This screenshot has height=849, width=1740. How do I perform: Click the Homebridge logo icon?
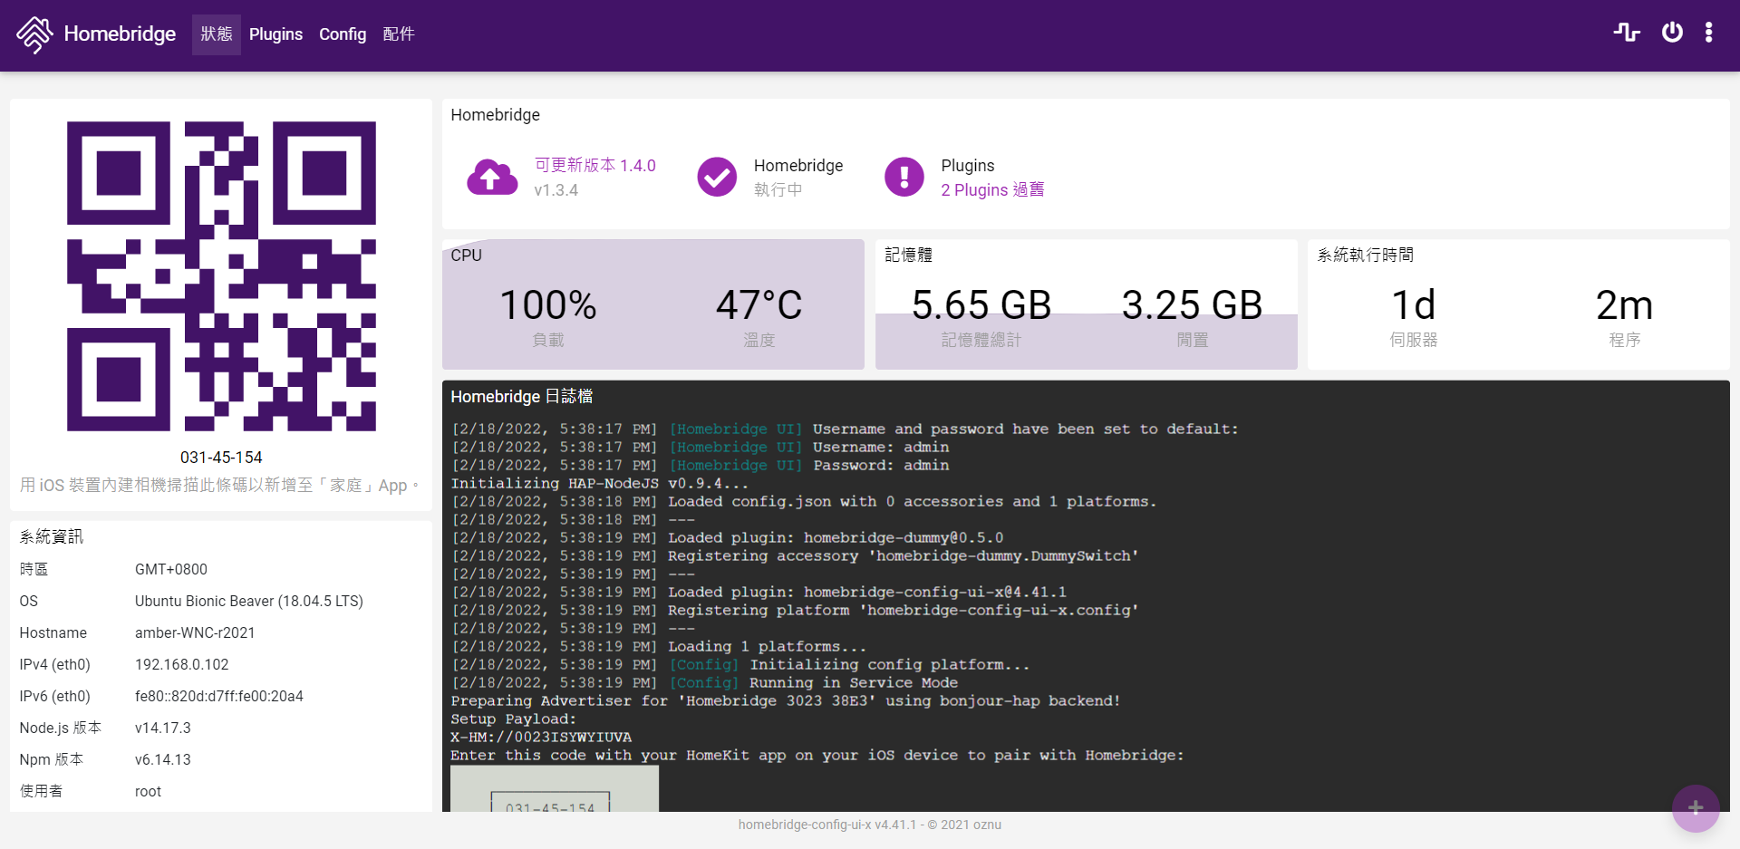34,34
